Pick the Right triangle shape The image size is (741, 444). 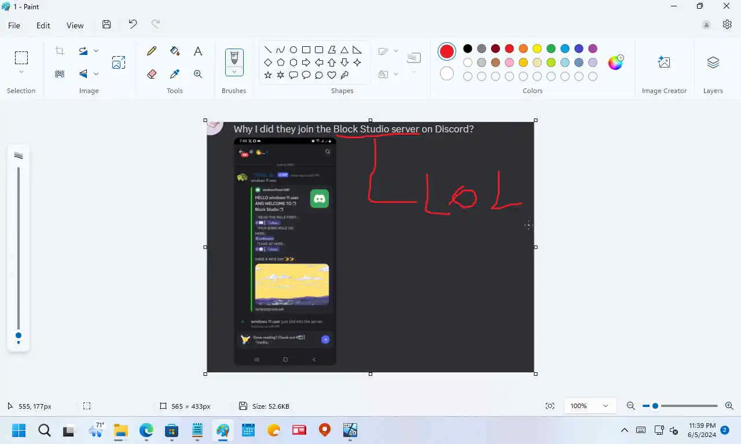tap(357, 50)
